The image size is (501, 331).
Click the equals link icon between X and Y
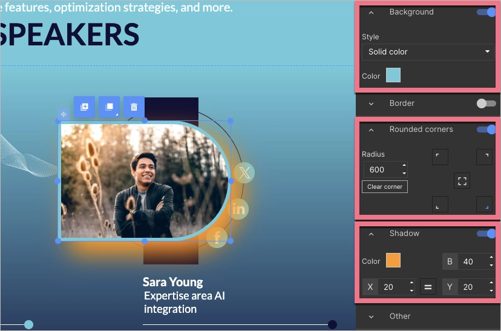pyautogui.click(x=428, y=287)
